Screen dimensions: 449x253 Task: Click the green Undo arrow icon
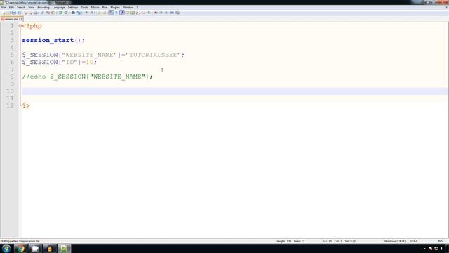tap(60, 13)
